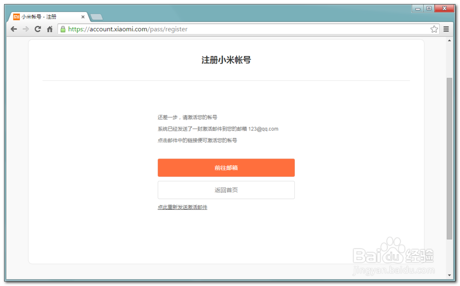Click the grayed-out forward navigation icon
The width and height of the screenshot is (460, 286).
[26, 28]
